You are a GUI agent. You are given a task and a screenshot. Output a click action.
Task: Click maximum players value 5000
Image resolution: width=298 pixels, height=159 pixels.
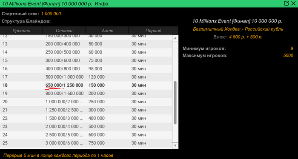(288, 56)
